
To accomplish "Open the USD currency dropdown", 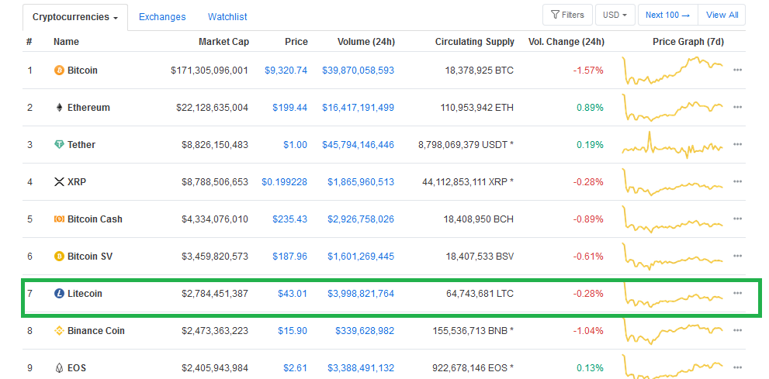I will click(615, 16).
